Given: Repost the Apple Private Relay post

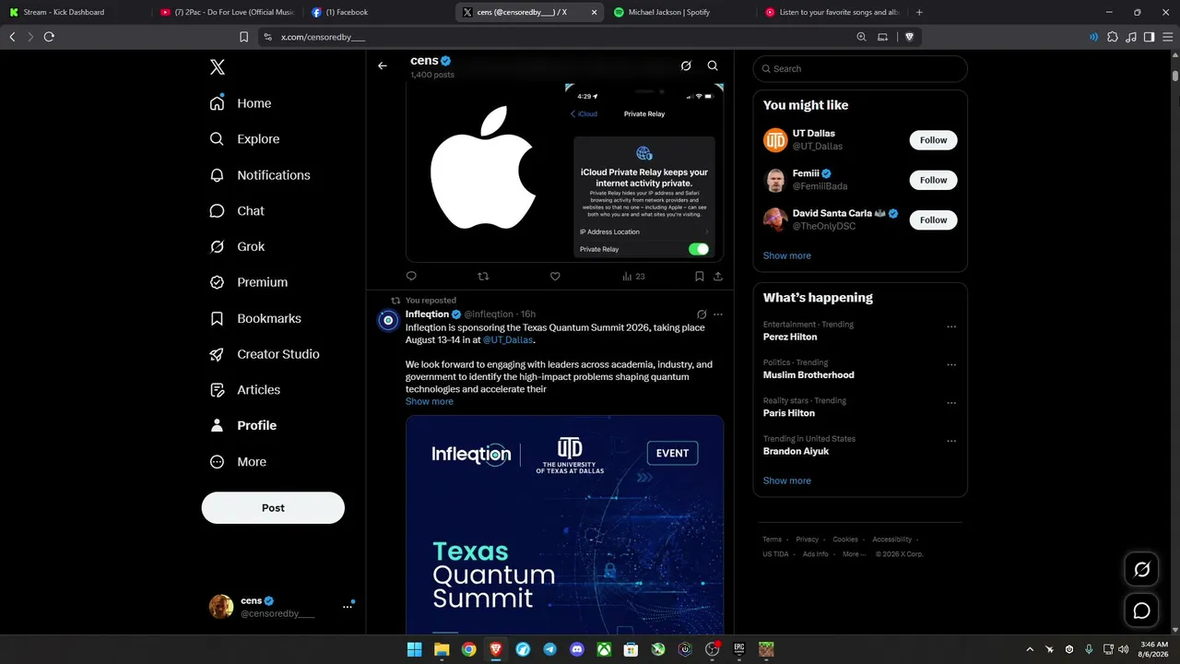Looking at the screenshot, I should [483, 276].
